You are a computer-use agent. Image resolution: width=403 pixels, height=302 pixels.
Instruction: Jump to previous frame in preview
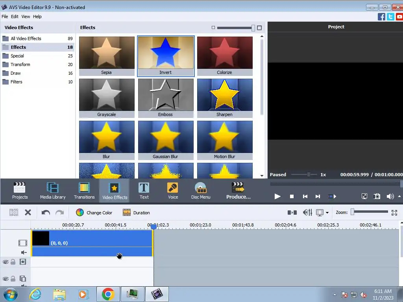point(305,197)
